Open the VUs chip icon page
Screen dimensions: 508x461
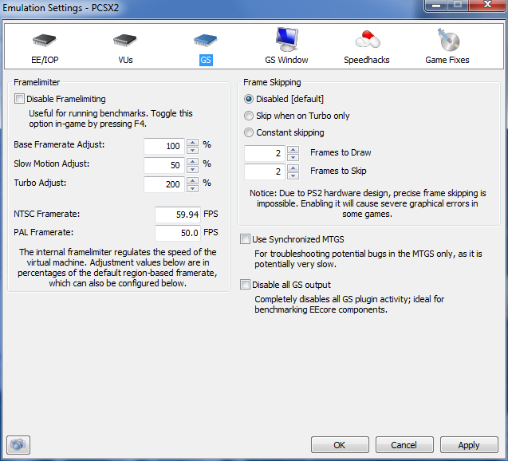(x=125, y=40)
